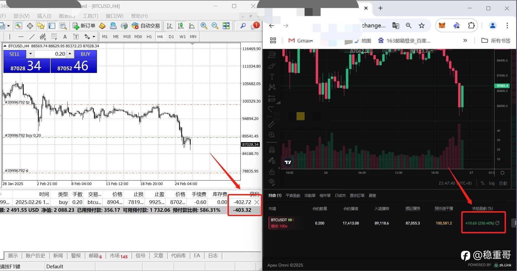Open 所有书签 all bookmarks folder
This screenshot has height=271, width=517.
click(x=496, y=41)
